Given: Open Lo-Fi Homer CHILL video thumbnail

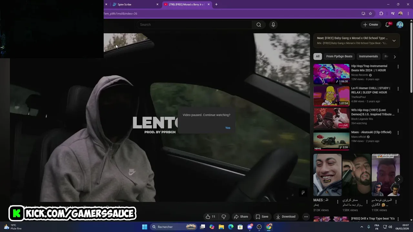Looking at the screenshot, I should 331,96.
